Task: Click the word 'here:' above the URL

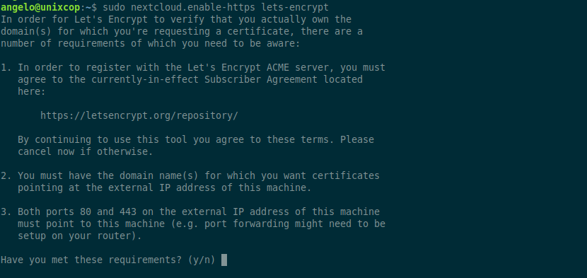Action: tap(31, 91)
